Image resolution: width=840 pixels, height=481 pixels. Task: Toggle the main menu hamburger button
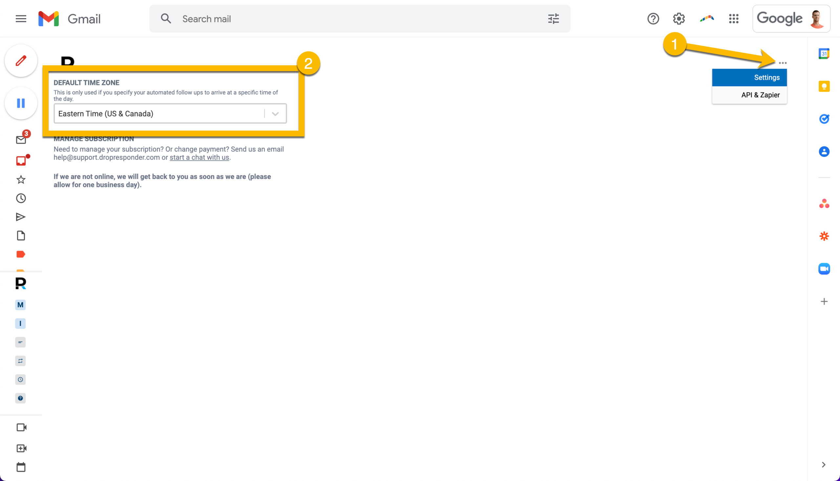(x=21, y=19)
